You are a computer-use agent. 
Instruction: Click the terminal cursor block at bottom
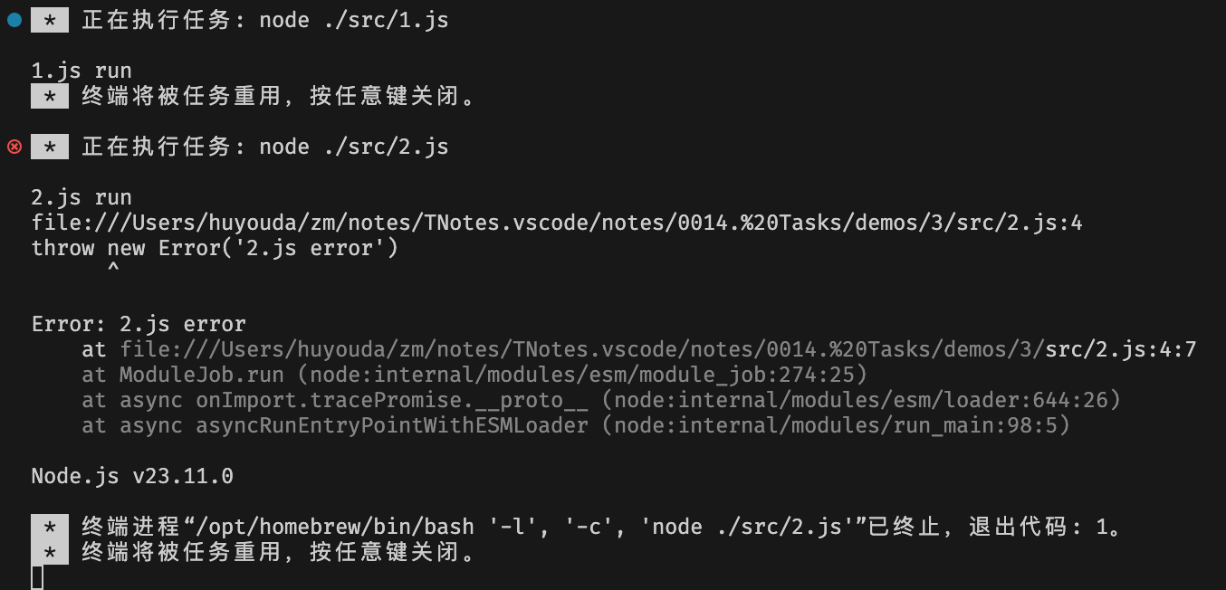(37, 577)
